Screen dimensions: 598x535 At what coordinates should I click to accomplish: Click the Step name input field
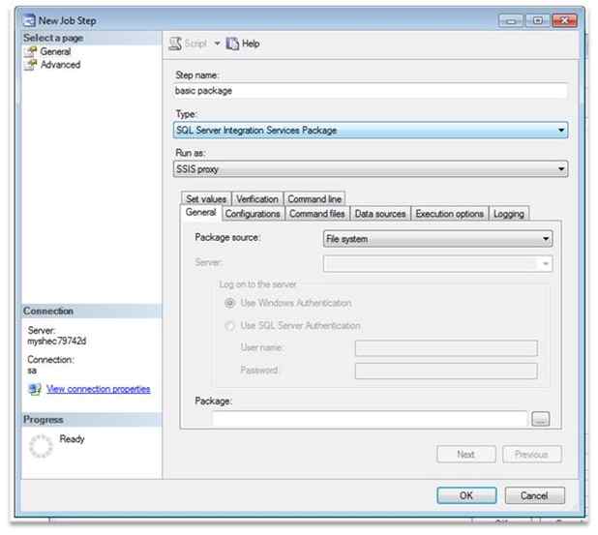371,91
